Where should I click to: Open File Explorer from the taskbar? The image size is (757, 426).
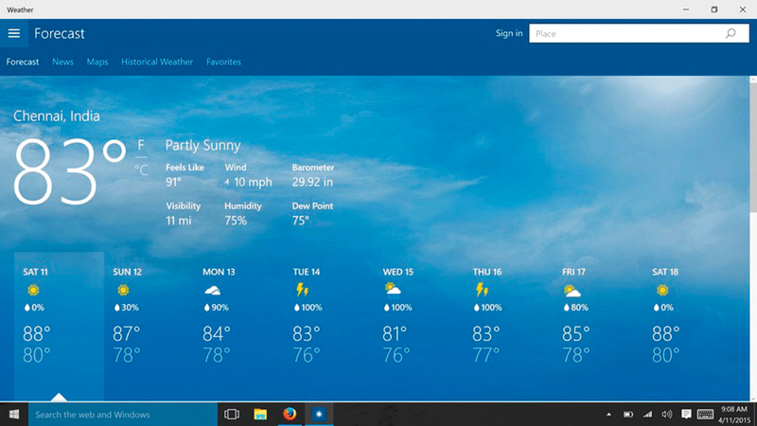[x=260, y=415]
